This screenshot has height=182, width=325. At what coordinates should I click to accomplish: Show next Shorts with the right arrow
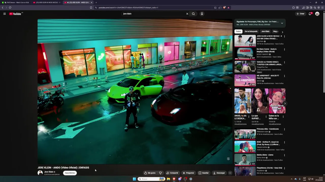click(x=285, y=103)
